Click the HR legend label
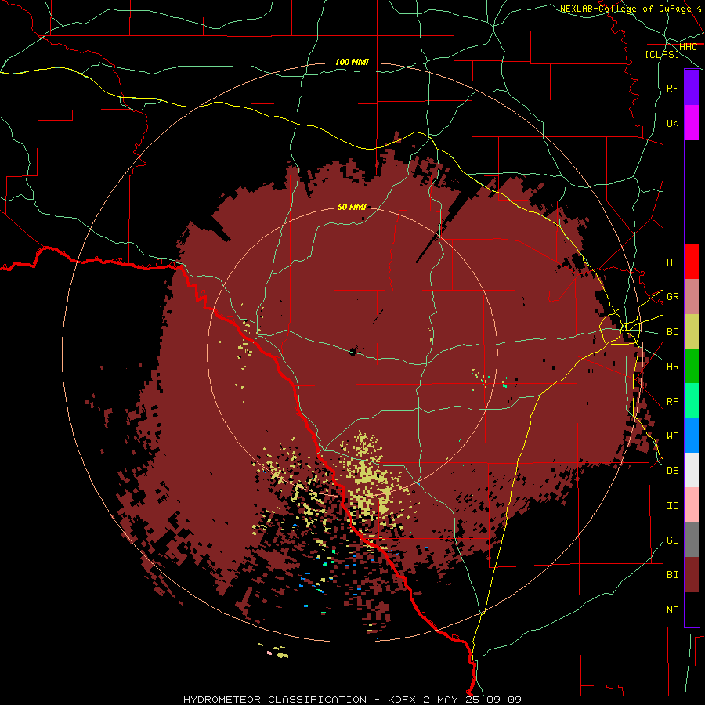The width and height of the screenshot is (705, 705). (672, 367)
